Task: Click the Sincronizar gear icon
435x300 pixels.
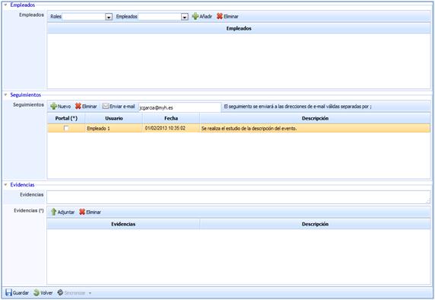Action: (60, 292)
